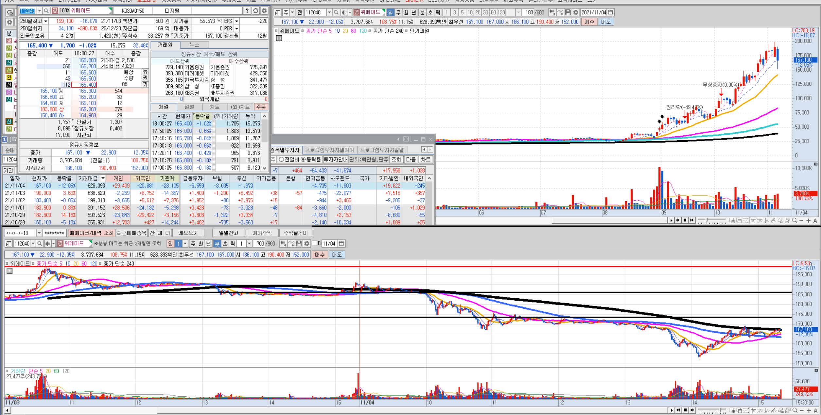This screenshot has height=415, width=821.
Task: Switch the upper chart to 분 minute period
Action: point(422,12)
